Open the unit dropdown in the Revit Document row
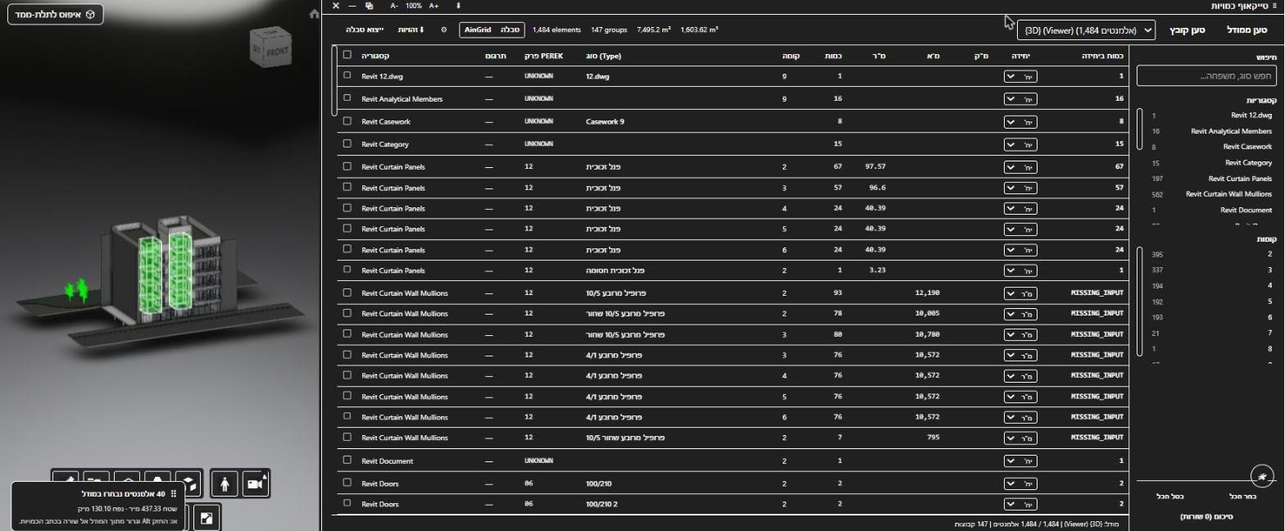The width and height of the screenshot is (1285, 531). pos(1020,461)
